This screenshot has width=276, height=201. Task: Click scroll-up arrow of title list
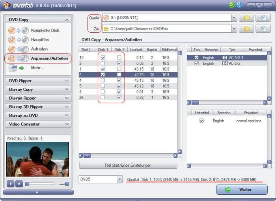[x=180, y=53]
